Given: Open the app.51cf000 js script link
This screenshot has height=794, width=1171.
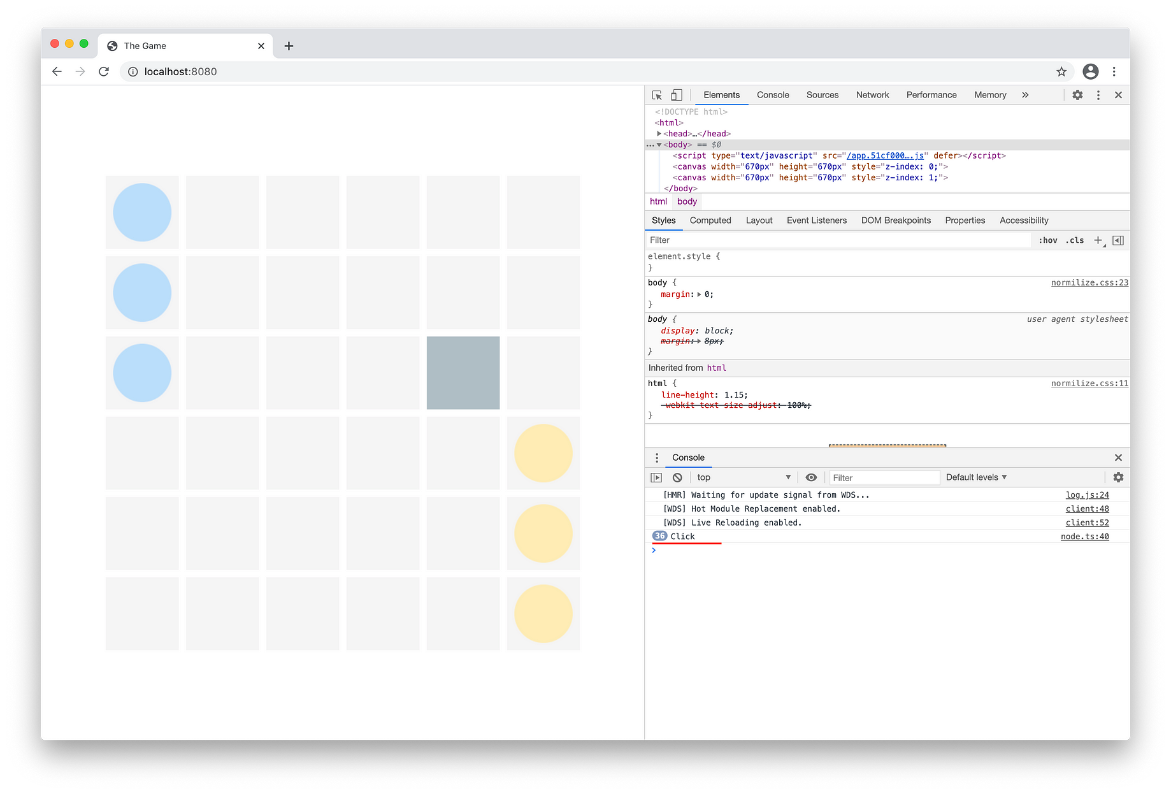Looking at the screenshot, I should 885,155.
